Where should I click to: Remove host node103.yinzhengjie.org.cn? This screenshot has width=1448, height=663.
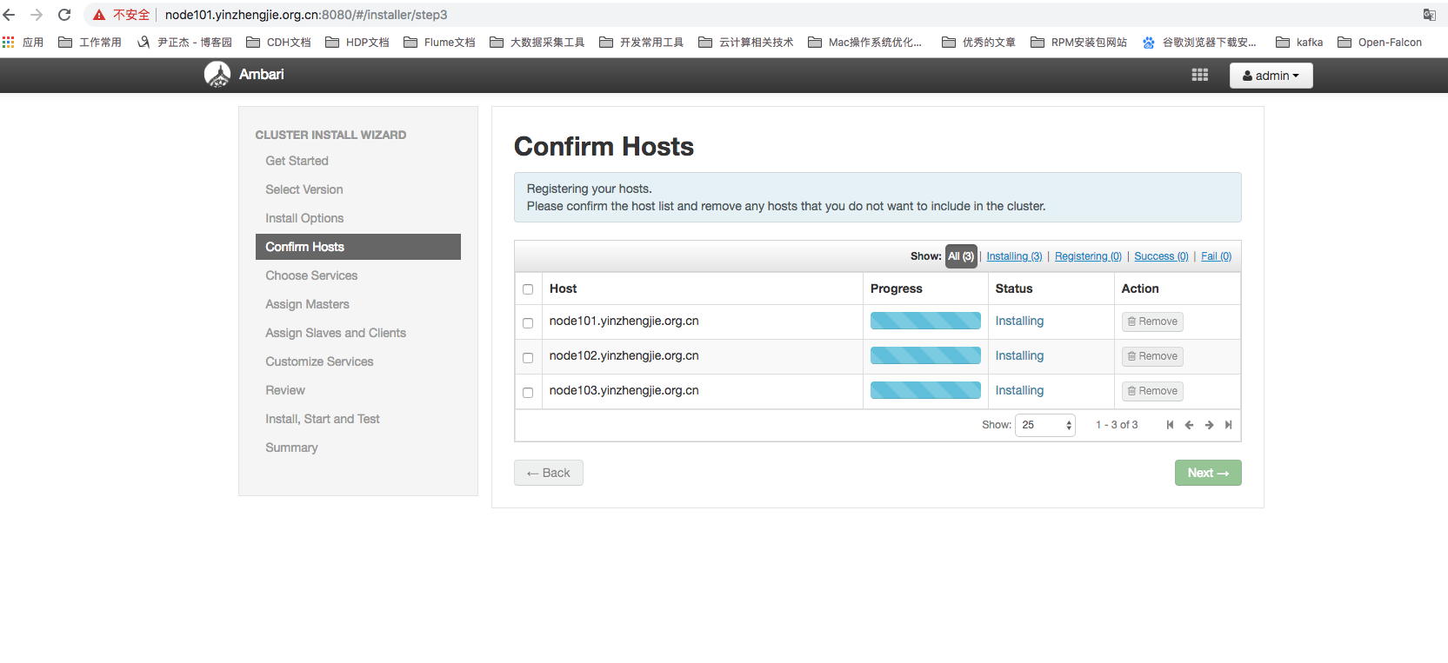click(1152, 391)
